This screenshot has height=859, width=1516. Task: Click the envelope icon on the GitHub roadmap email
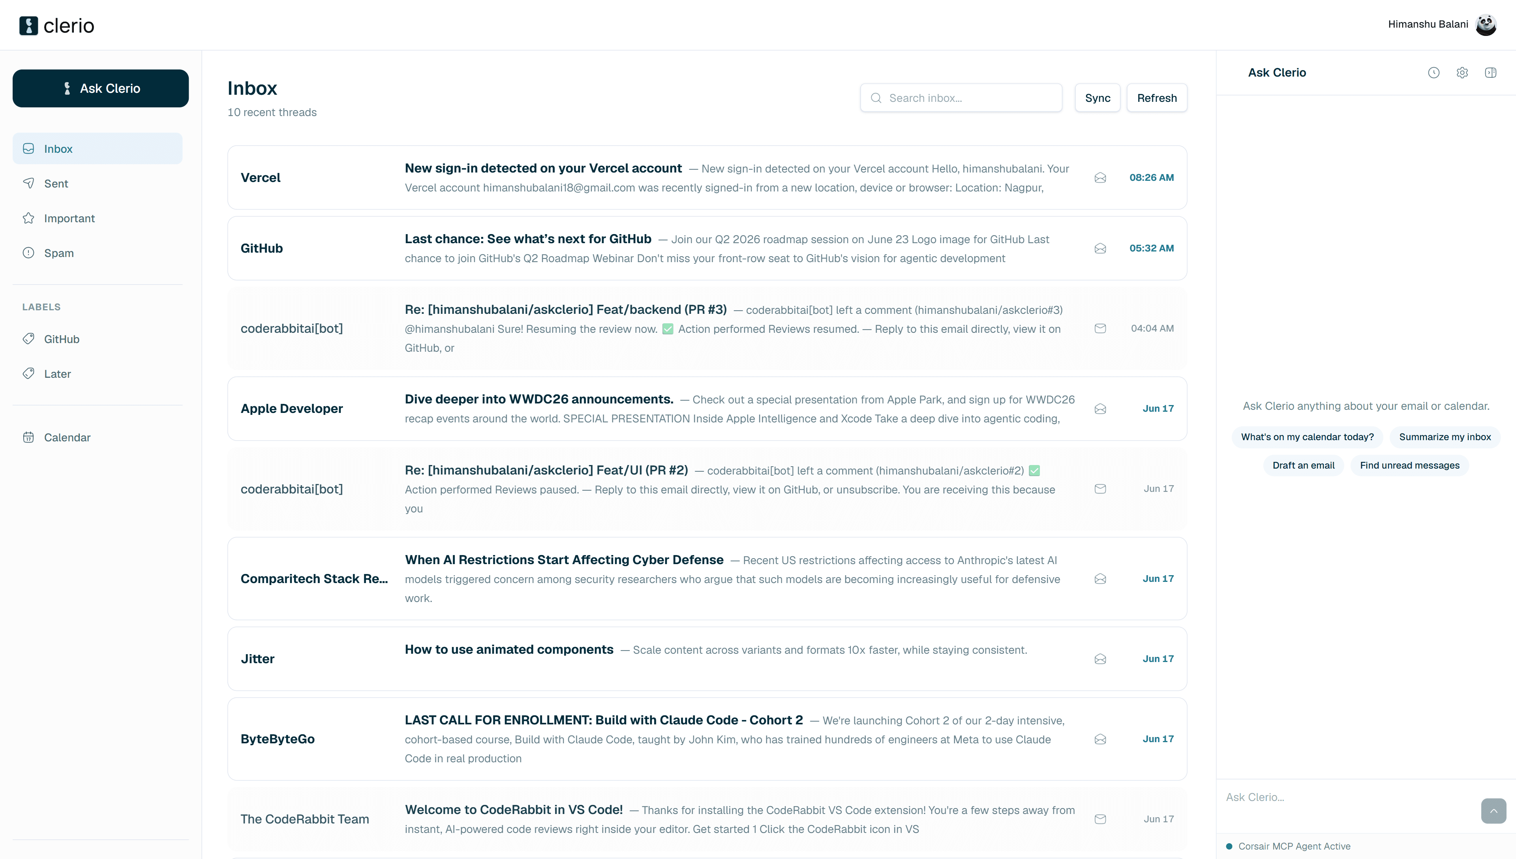(x=1100, y=248)
